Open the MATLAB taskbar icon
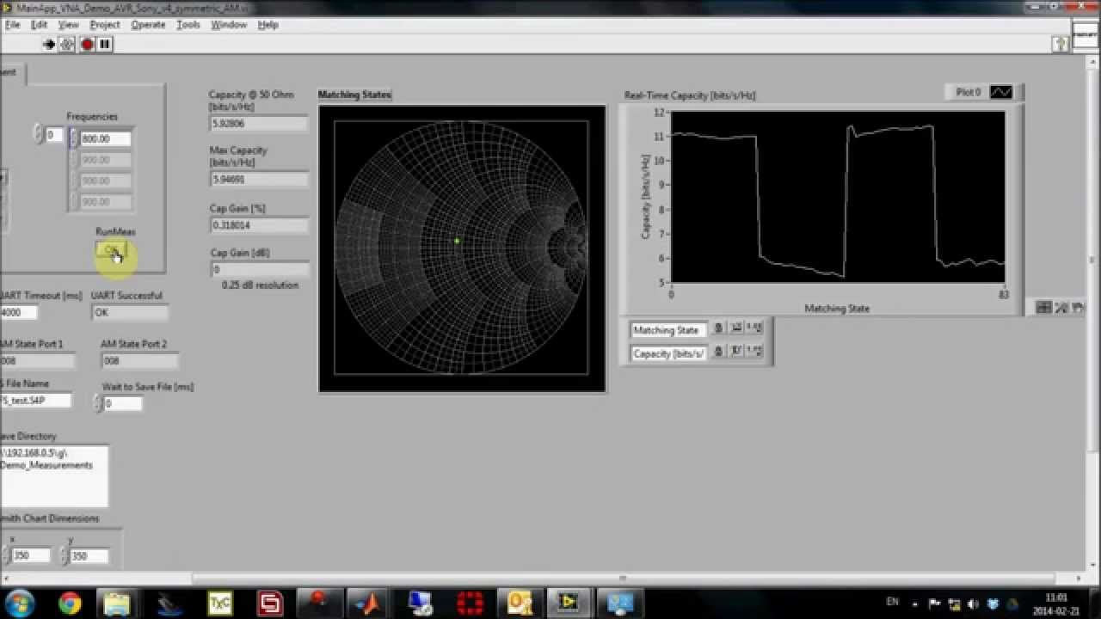This screenshot has height=619, width=1101. coord(369,603)
